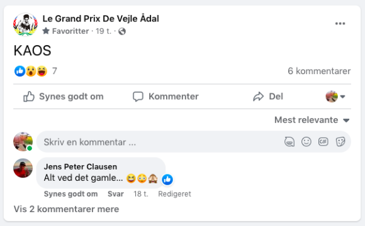The image size is (365, 226).
Task: Focus the Skriv en kommentar field
Action: pos(160,142)
